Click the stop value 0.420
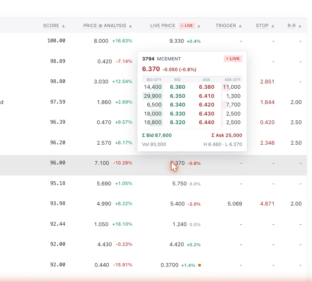 pos(267,123)
